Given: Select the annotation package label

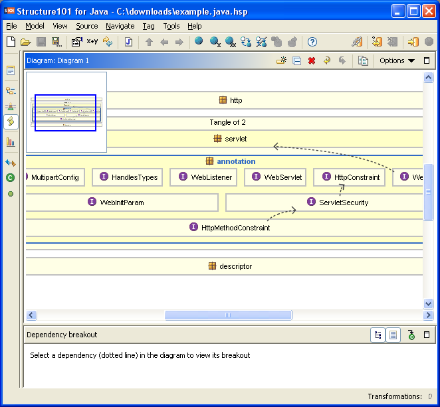Looking at the screenshot, I should click(x=236, y=161).
